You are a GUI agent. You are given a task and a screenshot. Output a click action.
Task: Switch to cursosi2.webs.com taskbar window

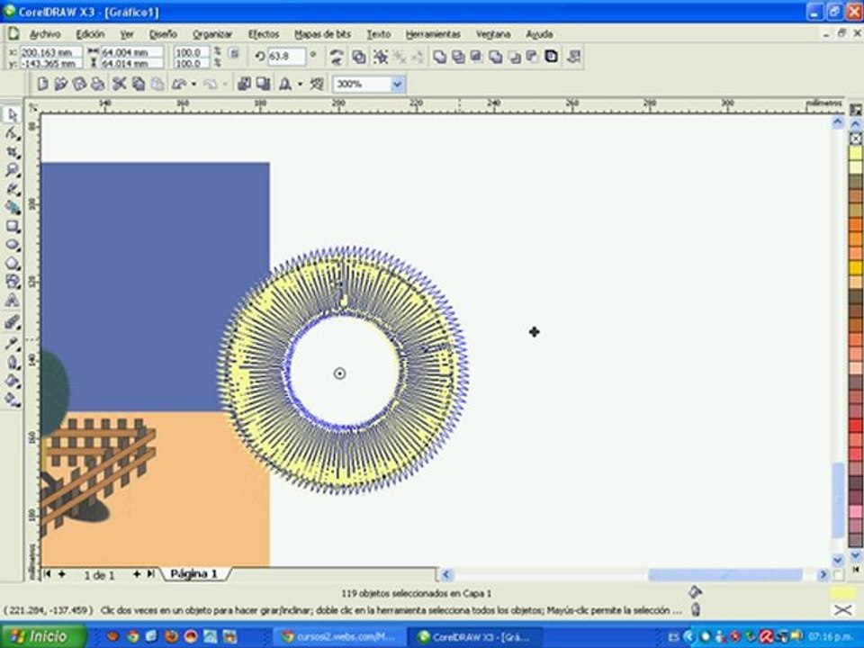click(x=338, y=637)
